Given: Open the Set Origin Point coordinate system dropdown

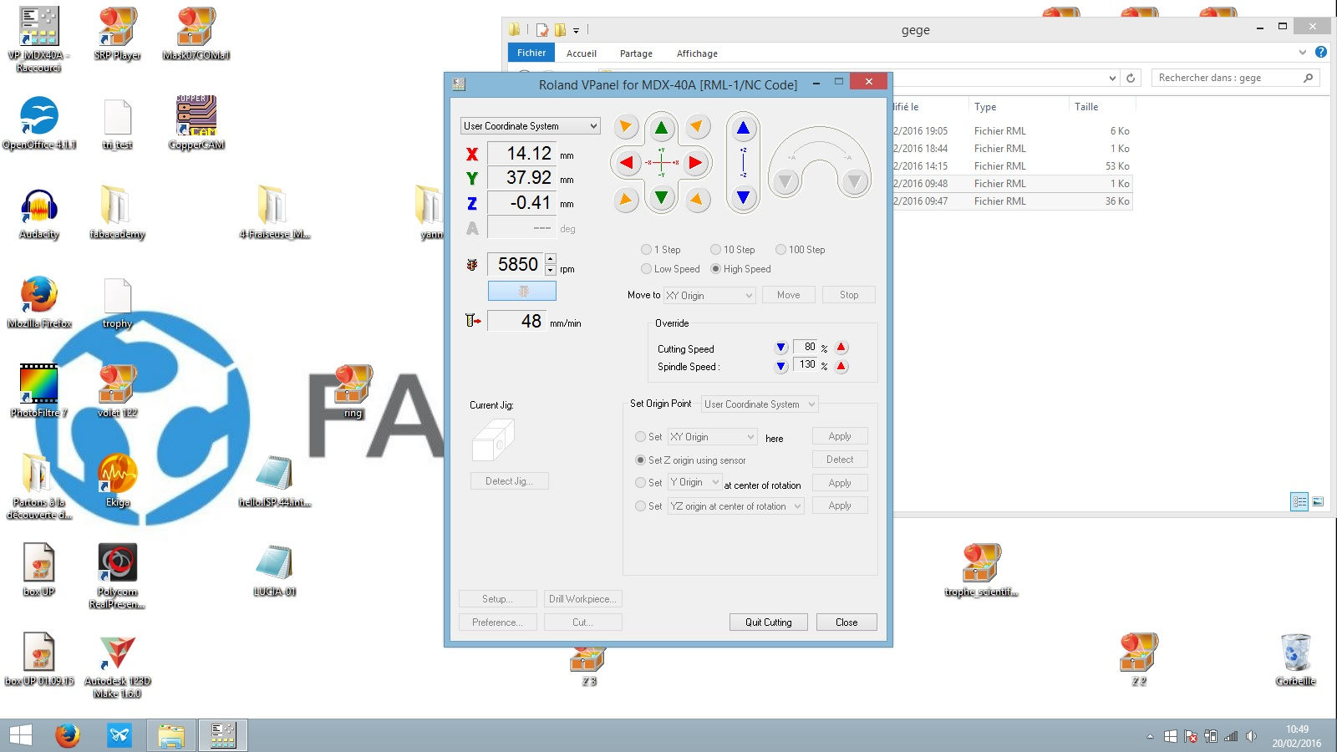Looking at the screenshot, I should (x=760, y=404).
